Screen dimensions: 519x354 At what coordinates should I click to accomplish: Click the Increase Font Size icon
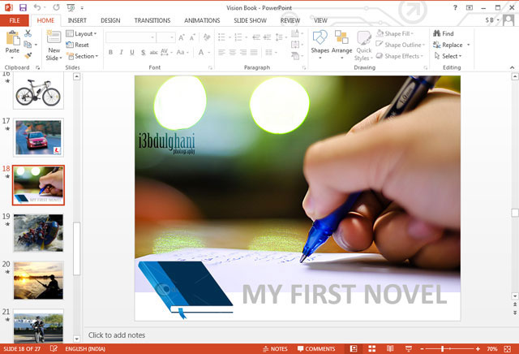182,37
